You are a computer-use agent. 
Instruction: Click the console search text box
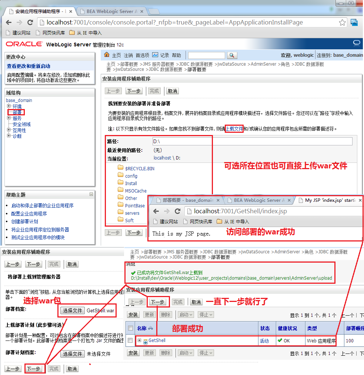pyautogui.click(x=207, y=55)
